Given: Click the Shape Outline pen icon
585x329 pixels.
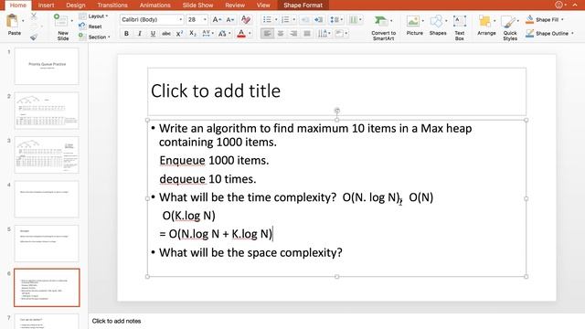Looking at the screenshot, I should point(529,33).
